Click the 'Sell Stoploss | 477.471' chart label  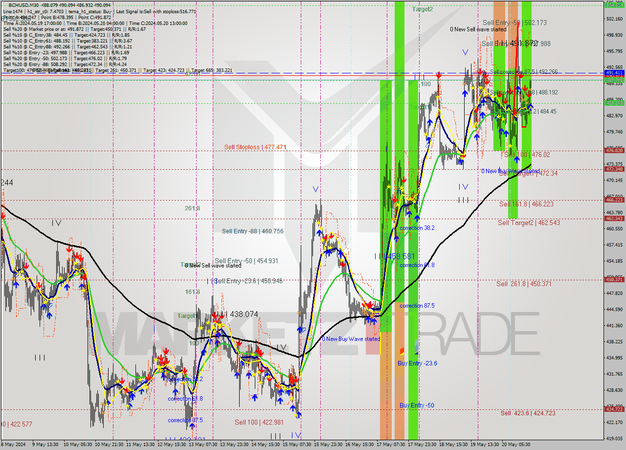(255, 147)
